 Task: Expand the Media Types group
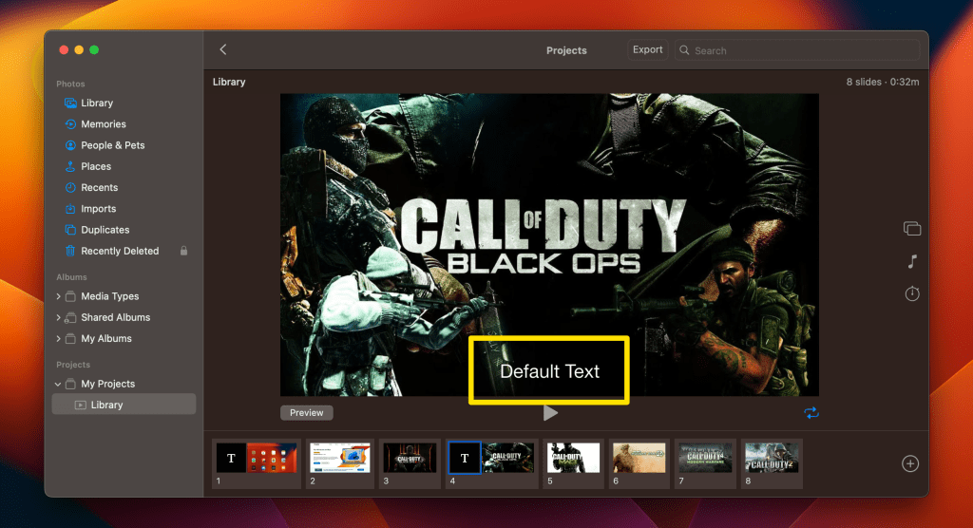(x=58, y=296)
